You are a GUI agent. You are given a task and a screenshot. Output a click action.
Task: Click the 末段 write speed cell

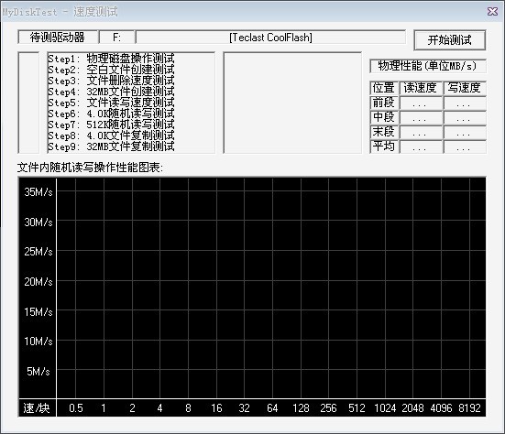pyautogui.click(x=465, y=132)
